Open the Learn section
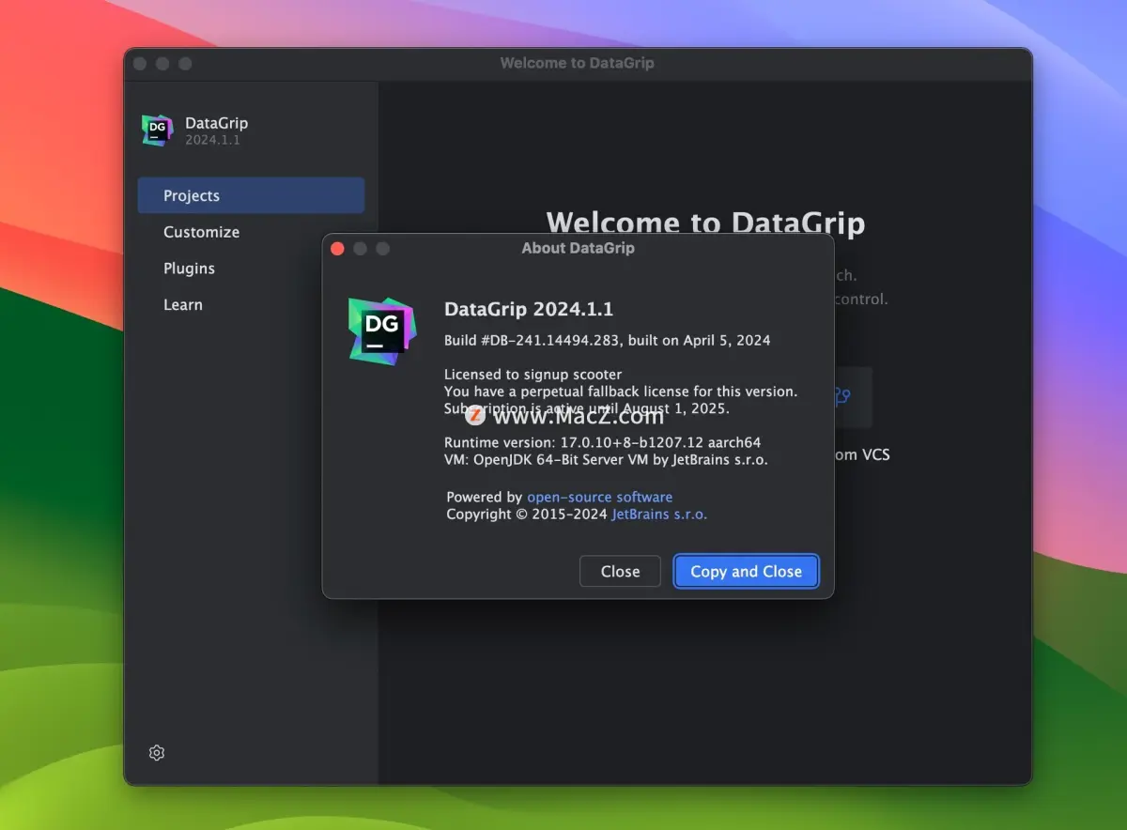Image resolution: width=1127 pixels, height=830 pixels. pyautogui.click(x=182, y=304)
